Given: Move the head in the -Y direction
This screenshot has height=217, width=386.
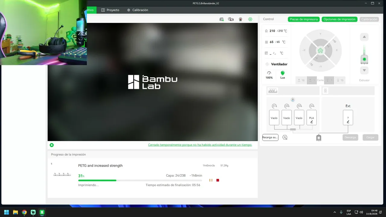Looking at the screenshot, I should coord(320,67).
